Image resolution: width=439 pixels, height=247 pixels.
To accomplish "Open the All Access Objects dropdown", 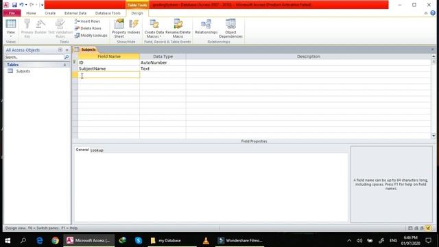I will [x=60, y=50].
